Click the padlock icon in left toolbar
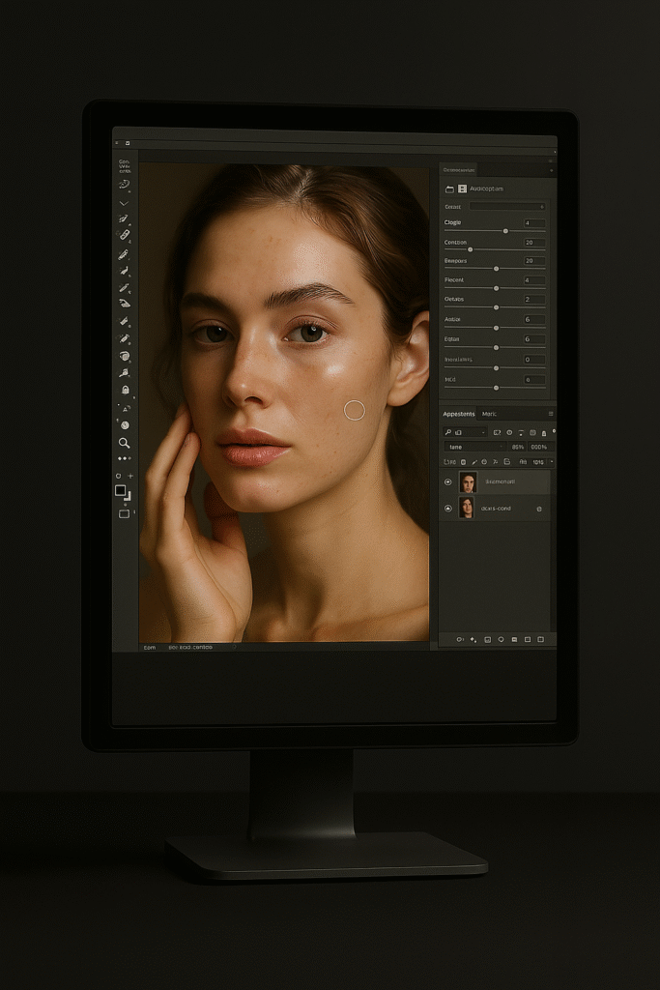 click(x=125, y=390)
